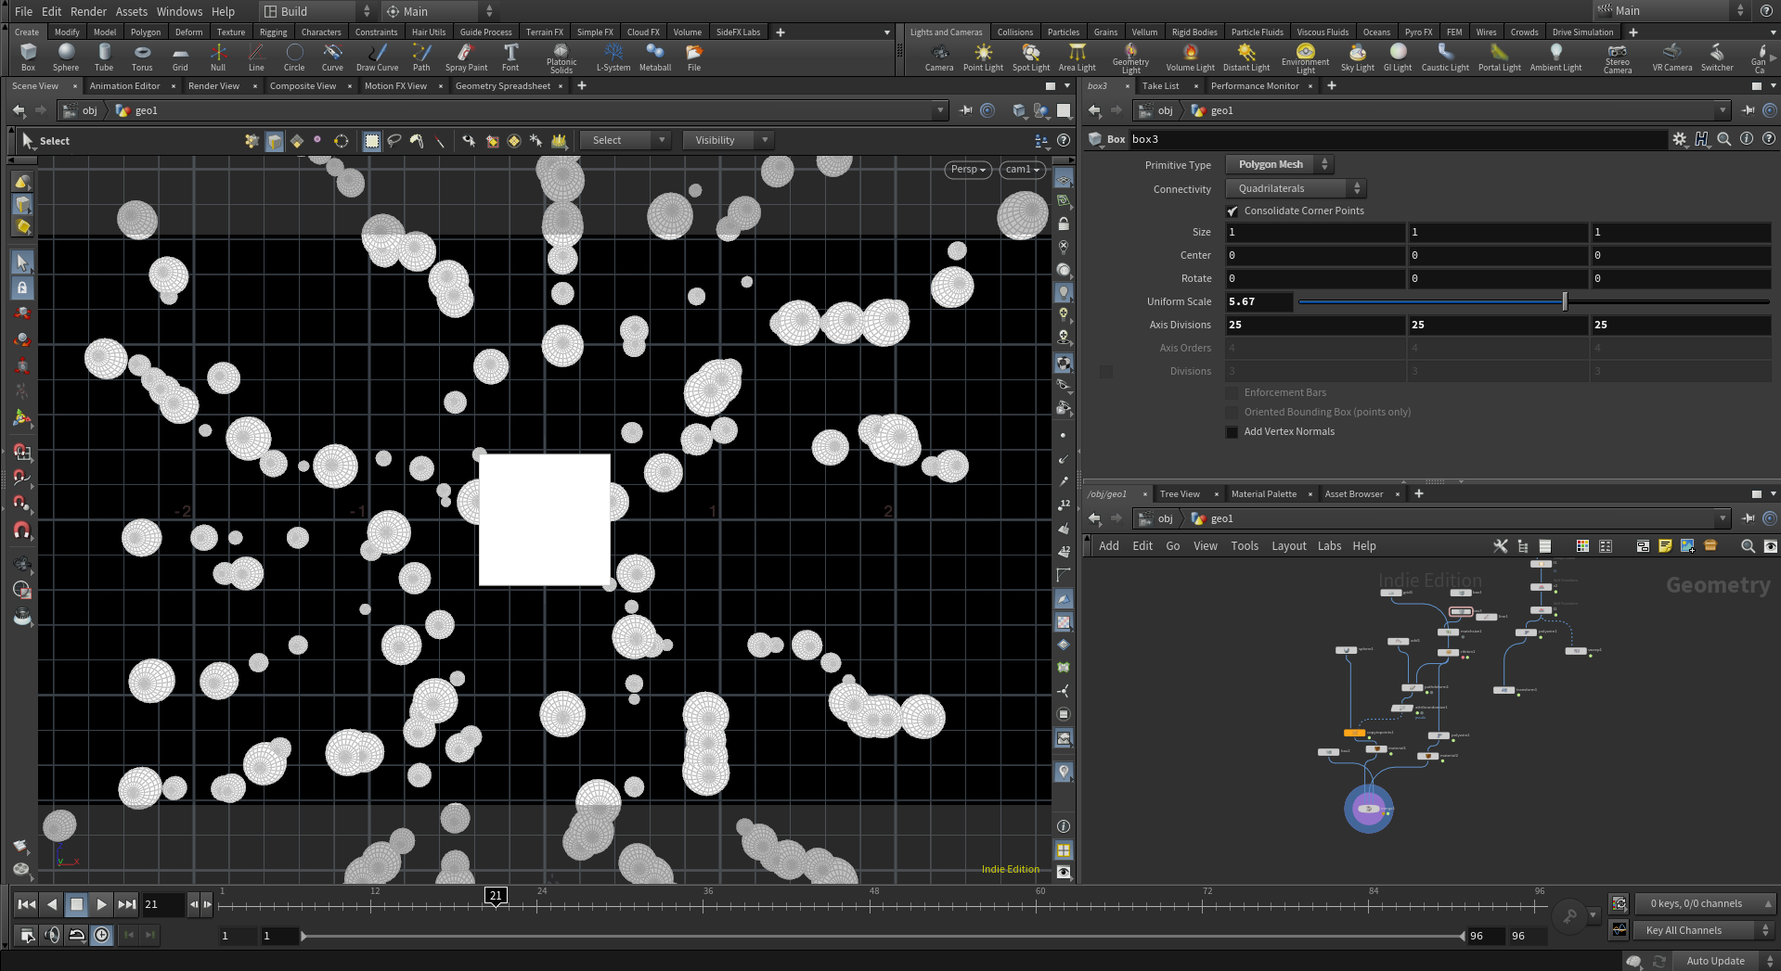Expand the Select mode dropdown
Viewport: 1781px width, 971px height.
[625, 141]
